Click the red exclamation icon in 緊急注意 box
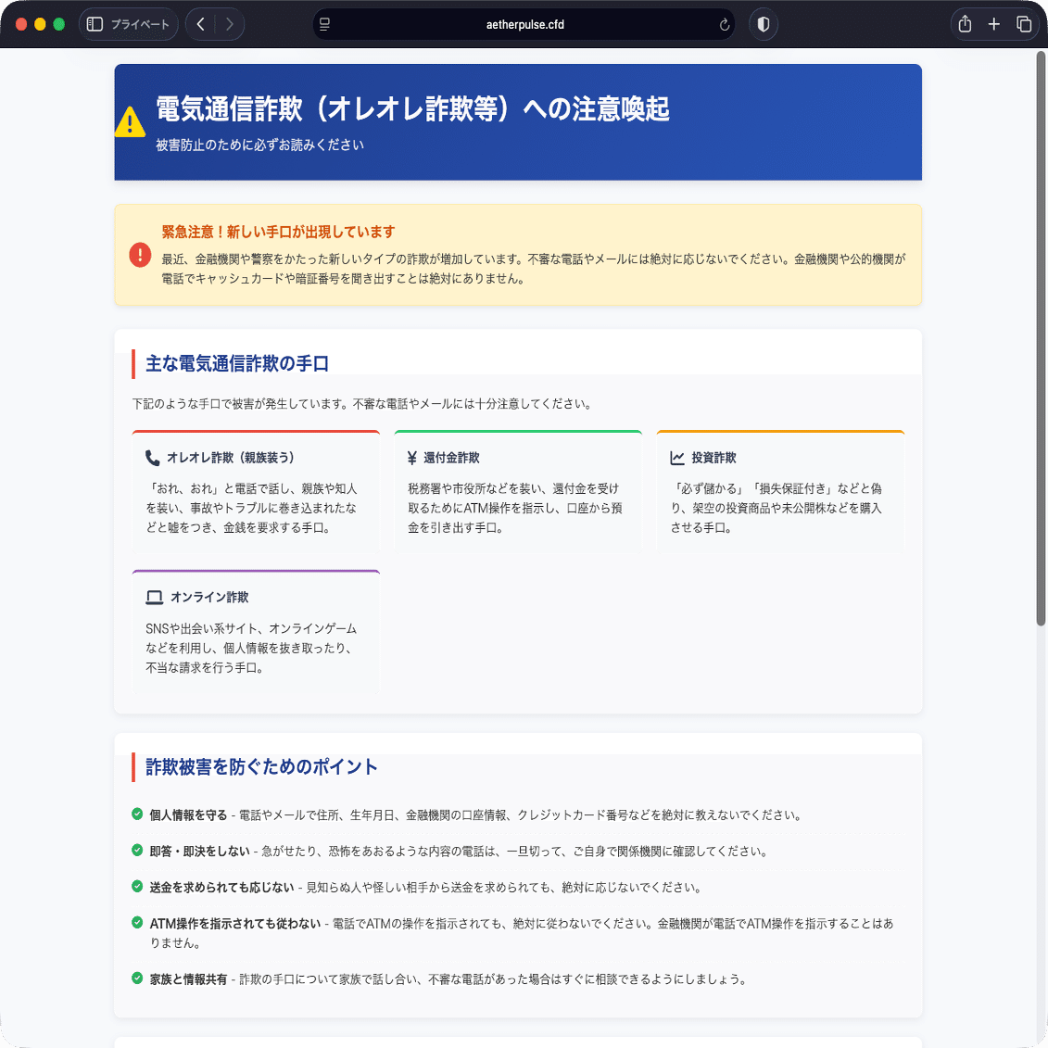Viewport: 1048px width, 1048px height. point(140,256)
